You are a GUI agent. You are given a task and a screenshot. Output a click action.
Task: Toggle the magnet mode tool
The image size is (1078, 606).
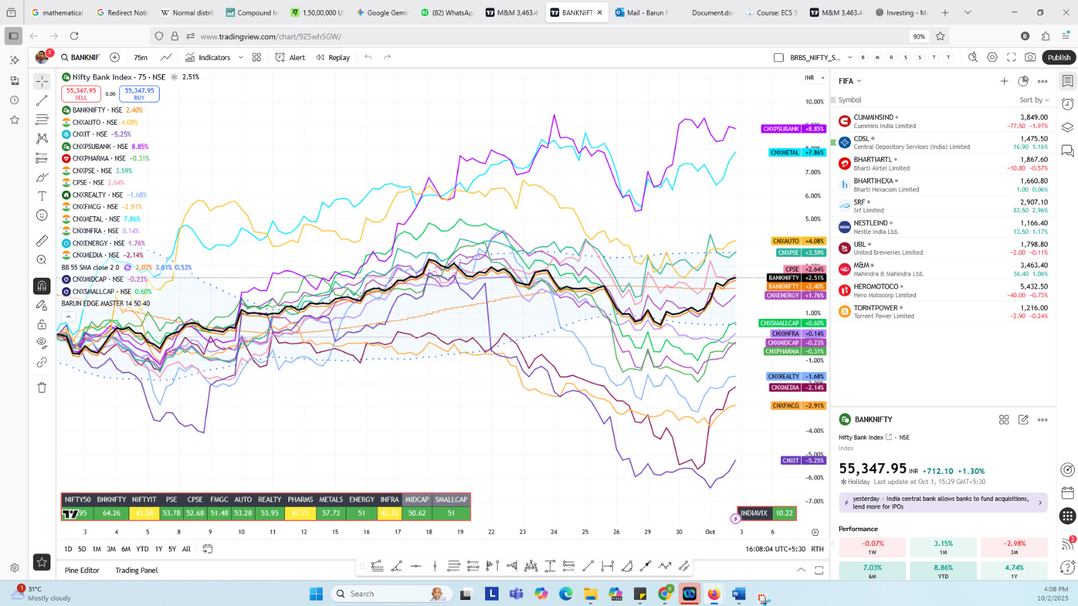point(42,286)
